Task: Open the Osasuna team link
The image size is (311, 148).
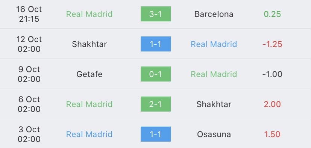Action: pyautogui.click(x=214, y=134)
